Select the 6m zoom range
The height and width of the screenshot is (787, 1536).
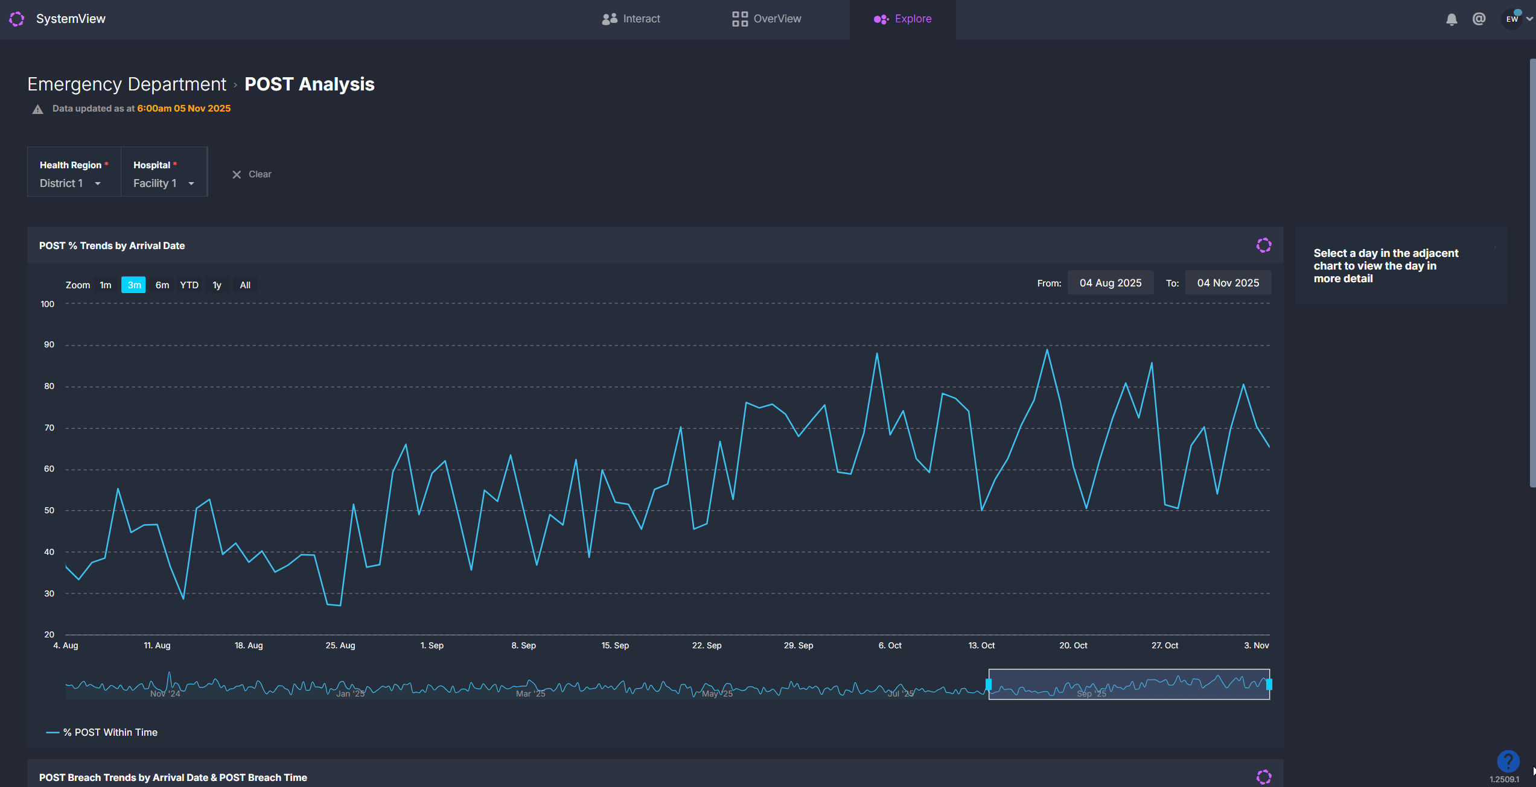[162, 285]
